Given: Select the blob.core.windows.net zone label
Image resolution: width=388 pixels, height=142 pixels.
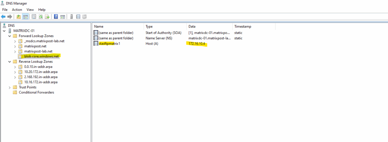Looking at the screenshot, I should (42, 56).
